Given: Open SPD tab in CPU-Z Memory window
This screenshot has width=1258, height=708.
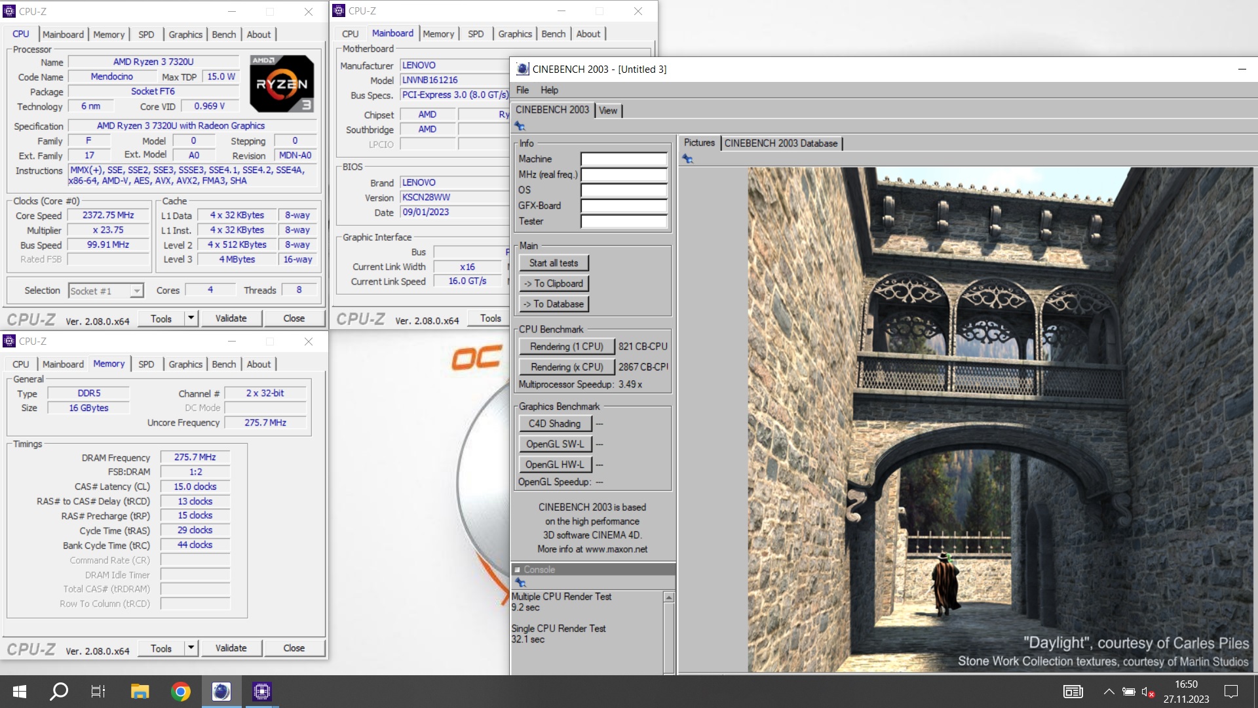Looking at the screenshot, I should [x=146, y=364].
